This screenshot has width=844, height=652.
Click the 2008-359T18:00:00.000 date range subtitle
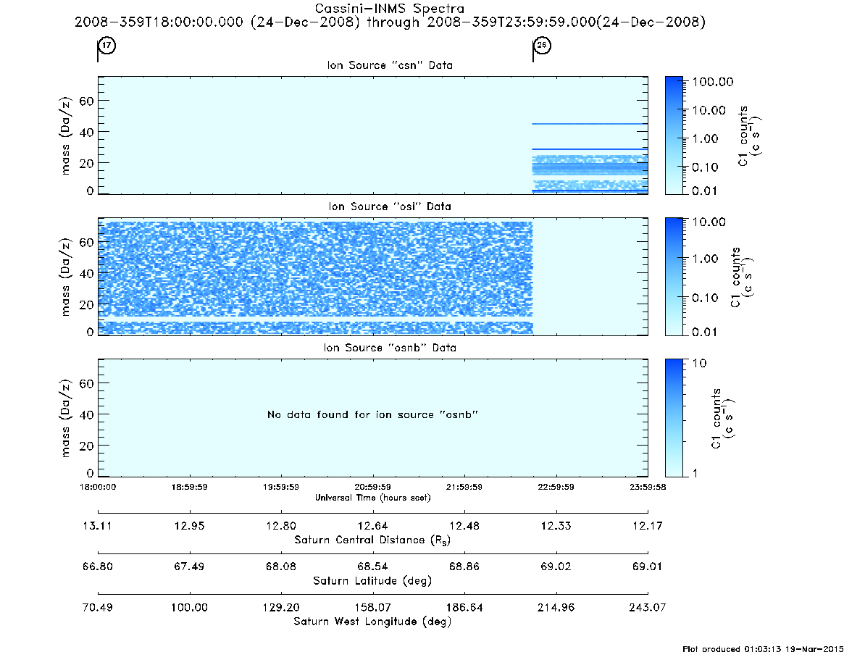tap(390, 22)
